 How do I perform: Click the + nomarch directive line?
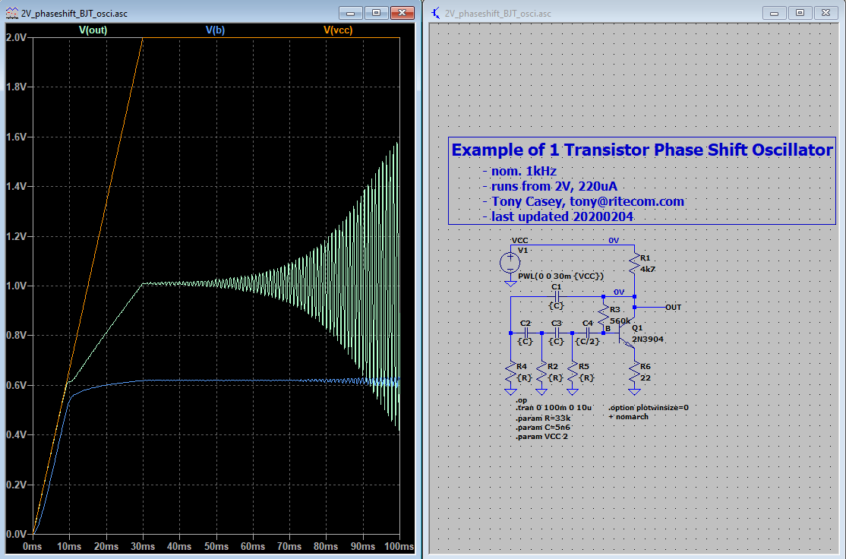tap(629, 416)
